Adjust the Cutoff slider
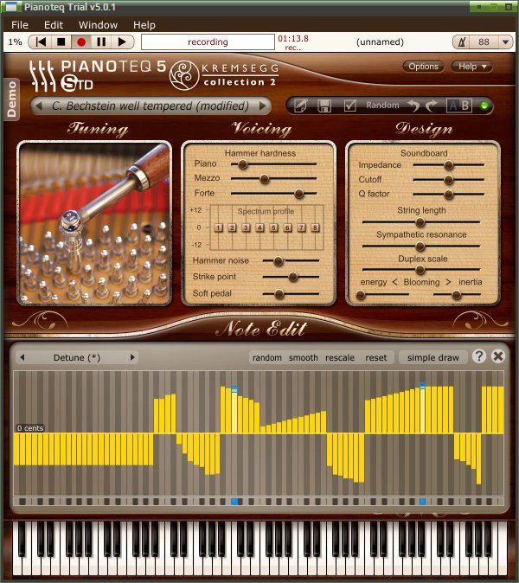This screenshot has width=519, height=583. 449,180
